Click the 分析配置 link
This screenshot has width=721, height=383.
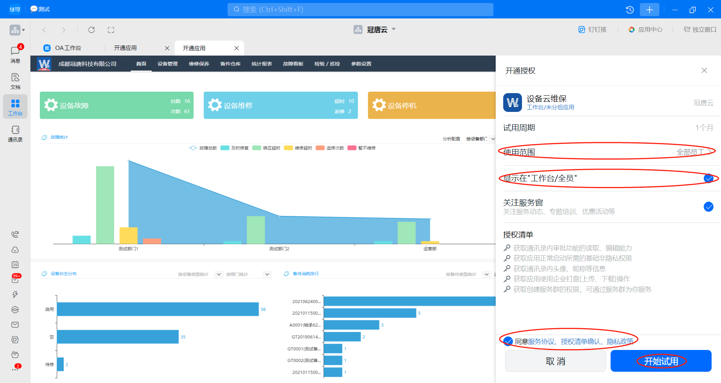tap(451, 139)
